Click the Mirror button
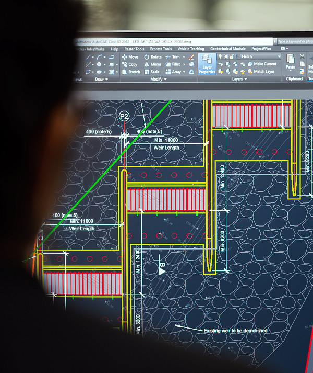The image size is (313, 373). click(152, 64)
